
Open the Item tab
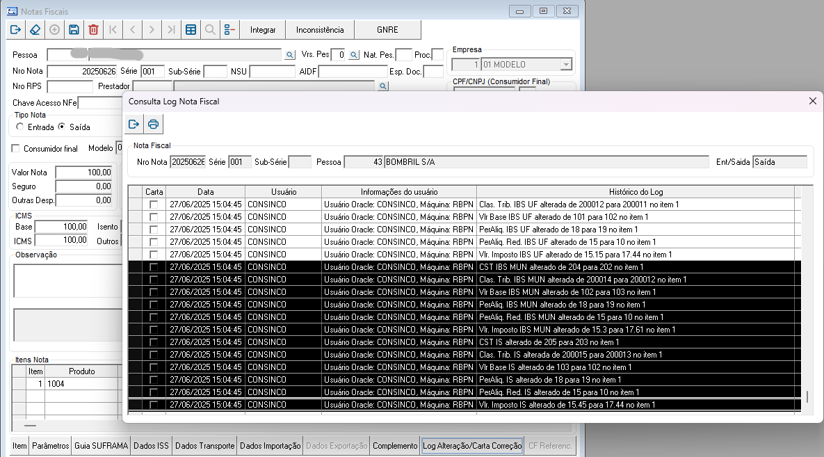click(x=19, y=446)
